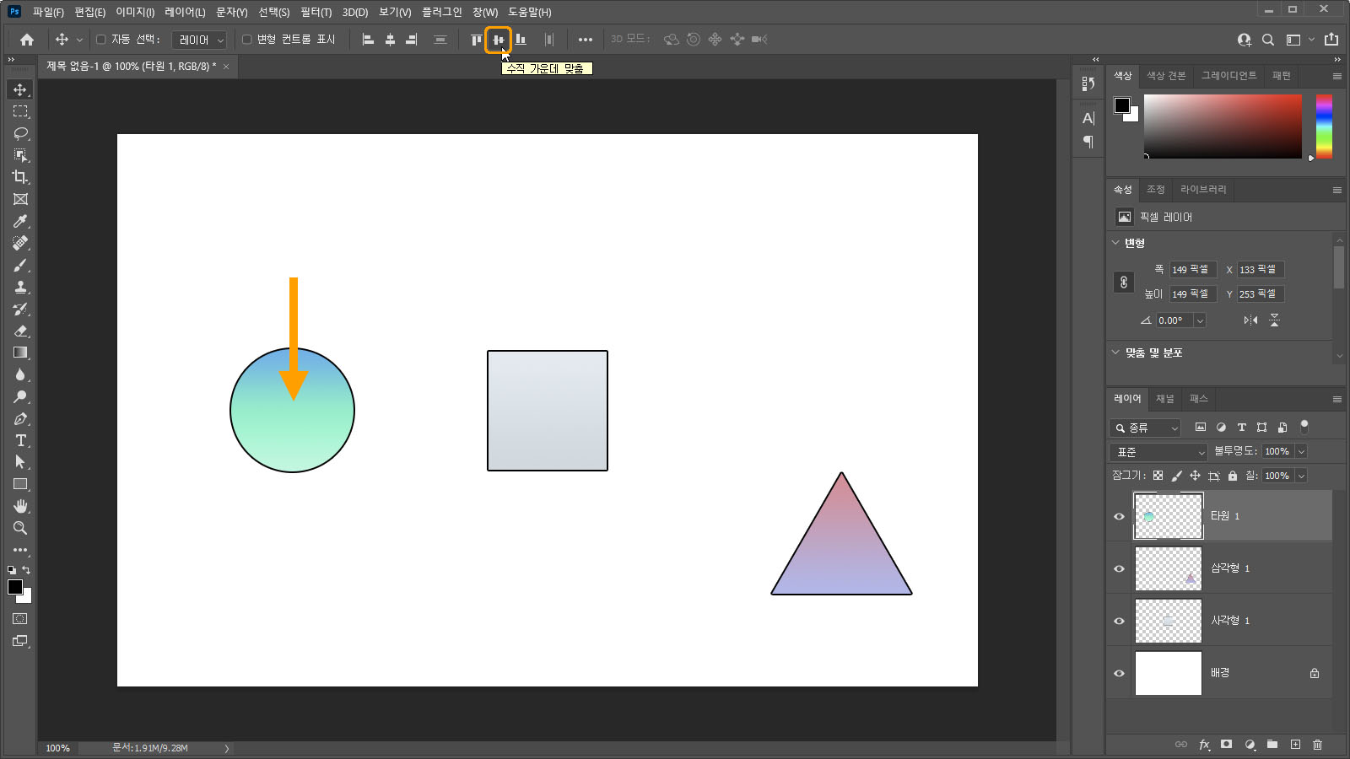
Task: Select the Rectangle shape tool
Action: [20, 484]
